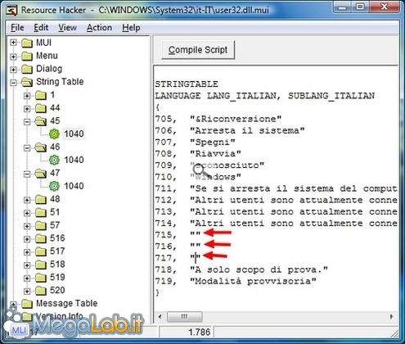Expand the MUI tree node
405x344 pixels.
(13, 43)
